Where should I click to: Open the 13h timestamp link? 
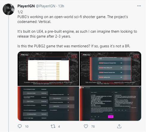click(x=61, y=6)
